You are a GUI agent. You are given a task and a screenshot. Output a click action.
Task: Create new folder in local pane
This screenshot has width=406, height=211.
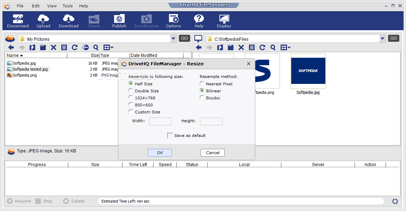click(230, 47)
